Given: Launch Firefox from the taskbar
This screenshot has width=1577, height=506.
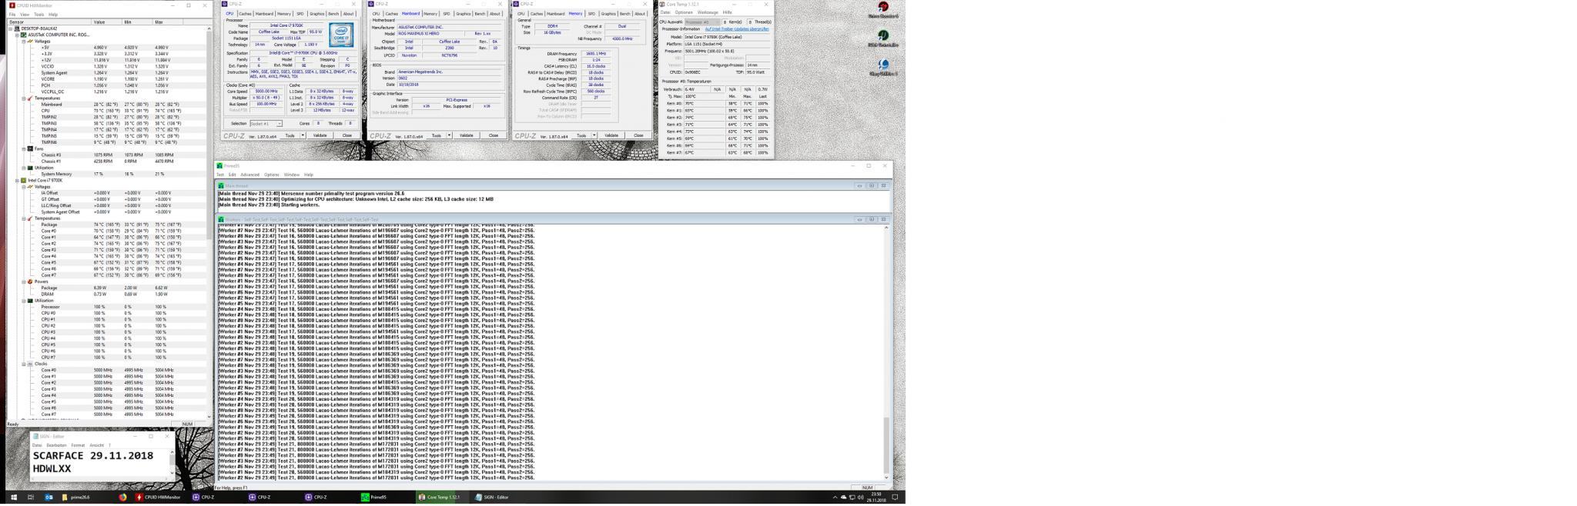Looking at the screenshot, I should tap(122, 498).
